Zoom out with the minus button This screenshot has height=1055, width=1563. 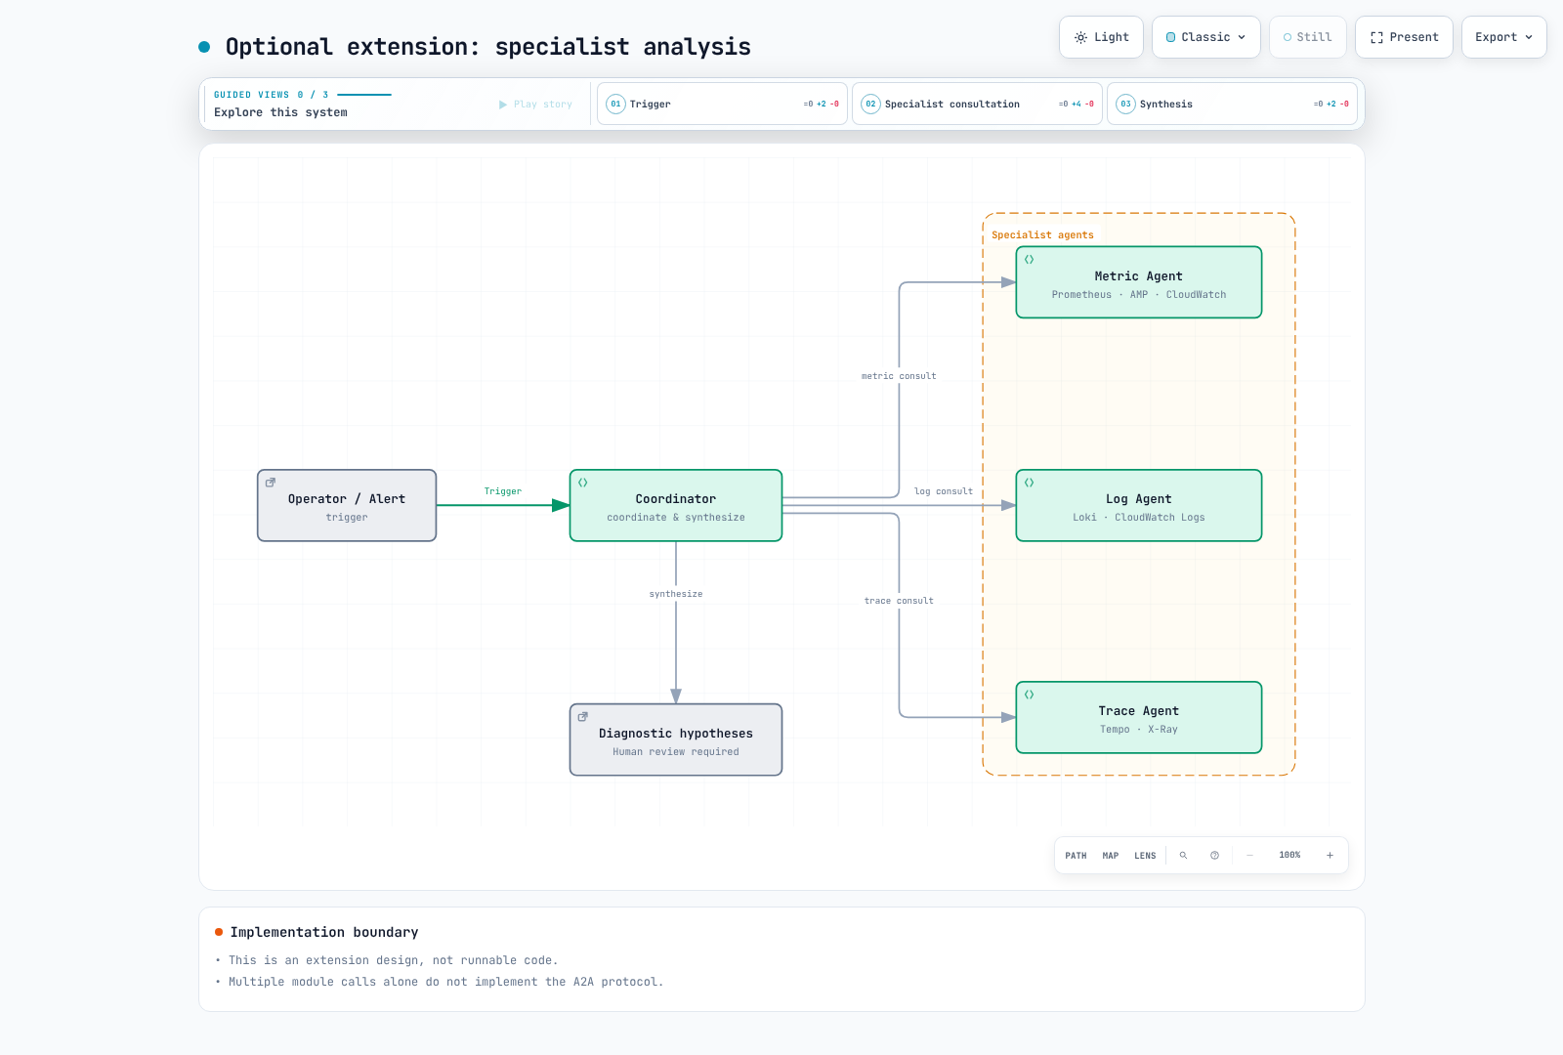[1249, 856]
